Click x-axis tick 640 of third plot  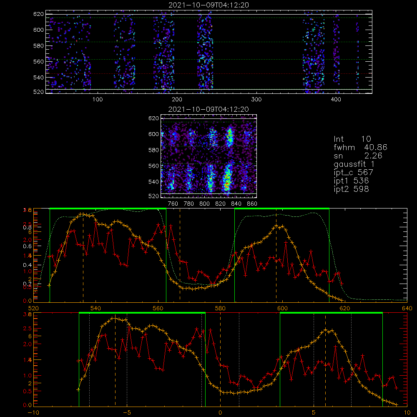tap(407, 309)
